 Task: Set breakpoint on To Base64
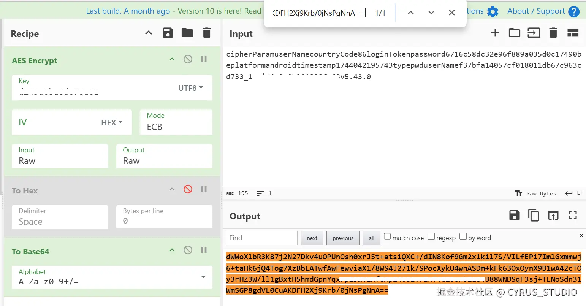pyautogui.click(x=204, y=250)
